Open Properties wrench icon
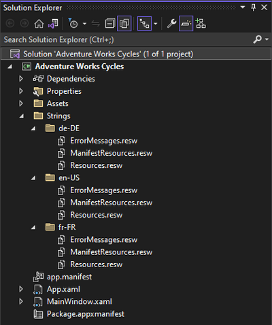This screenshot has height=325, width=272. tap(171, 23)
